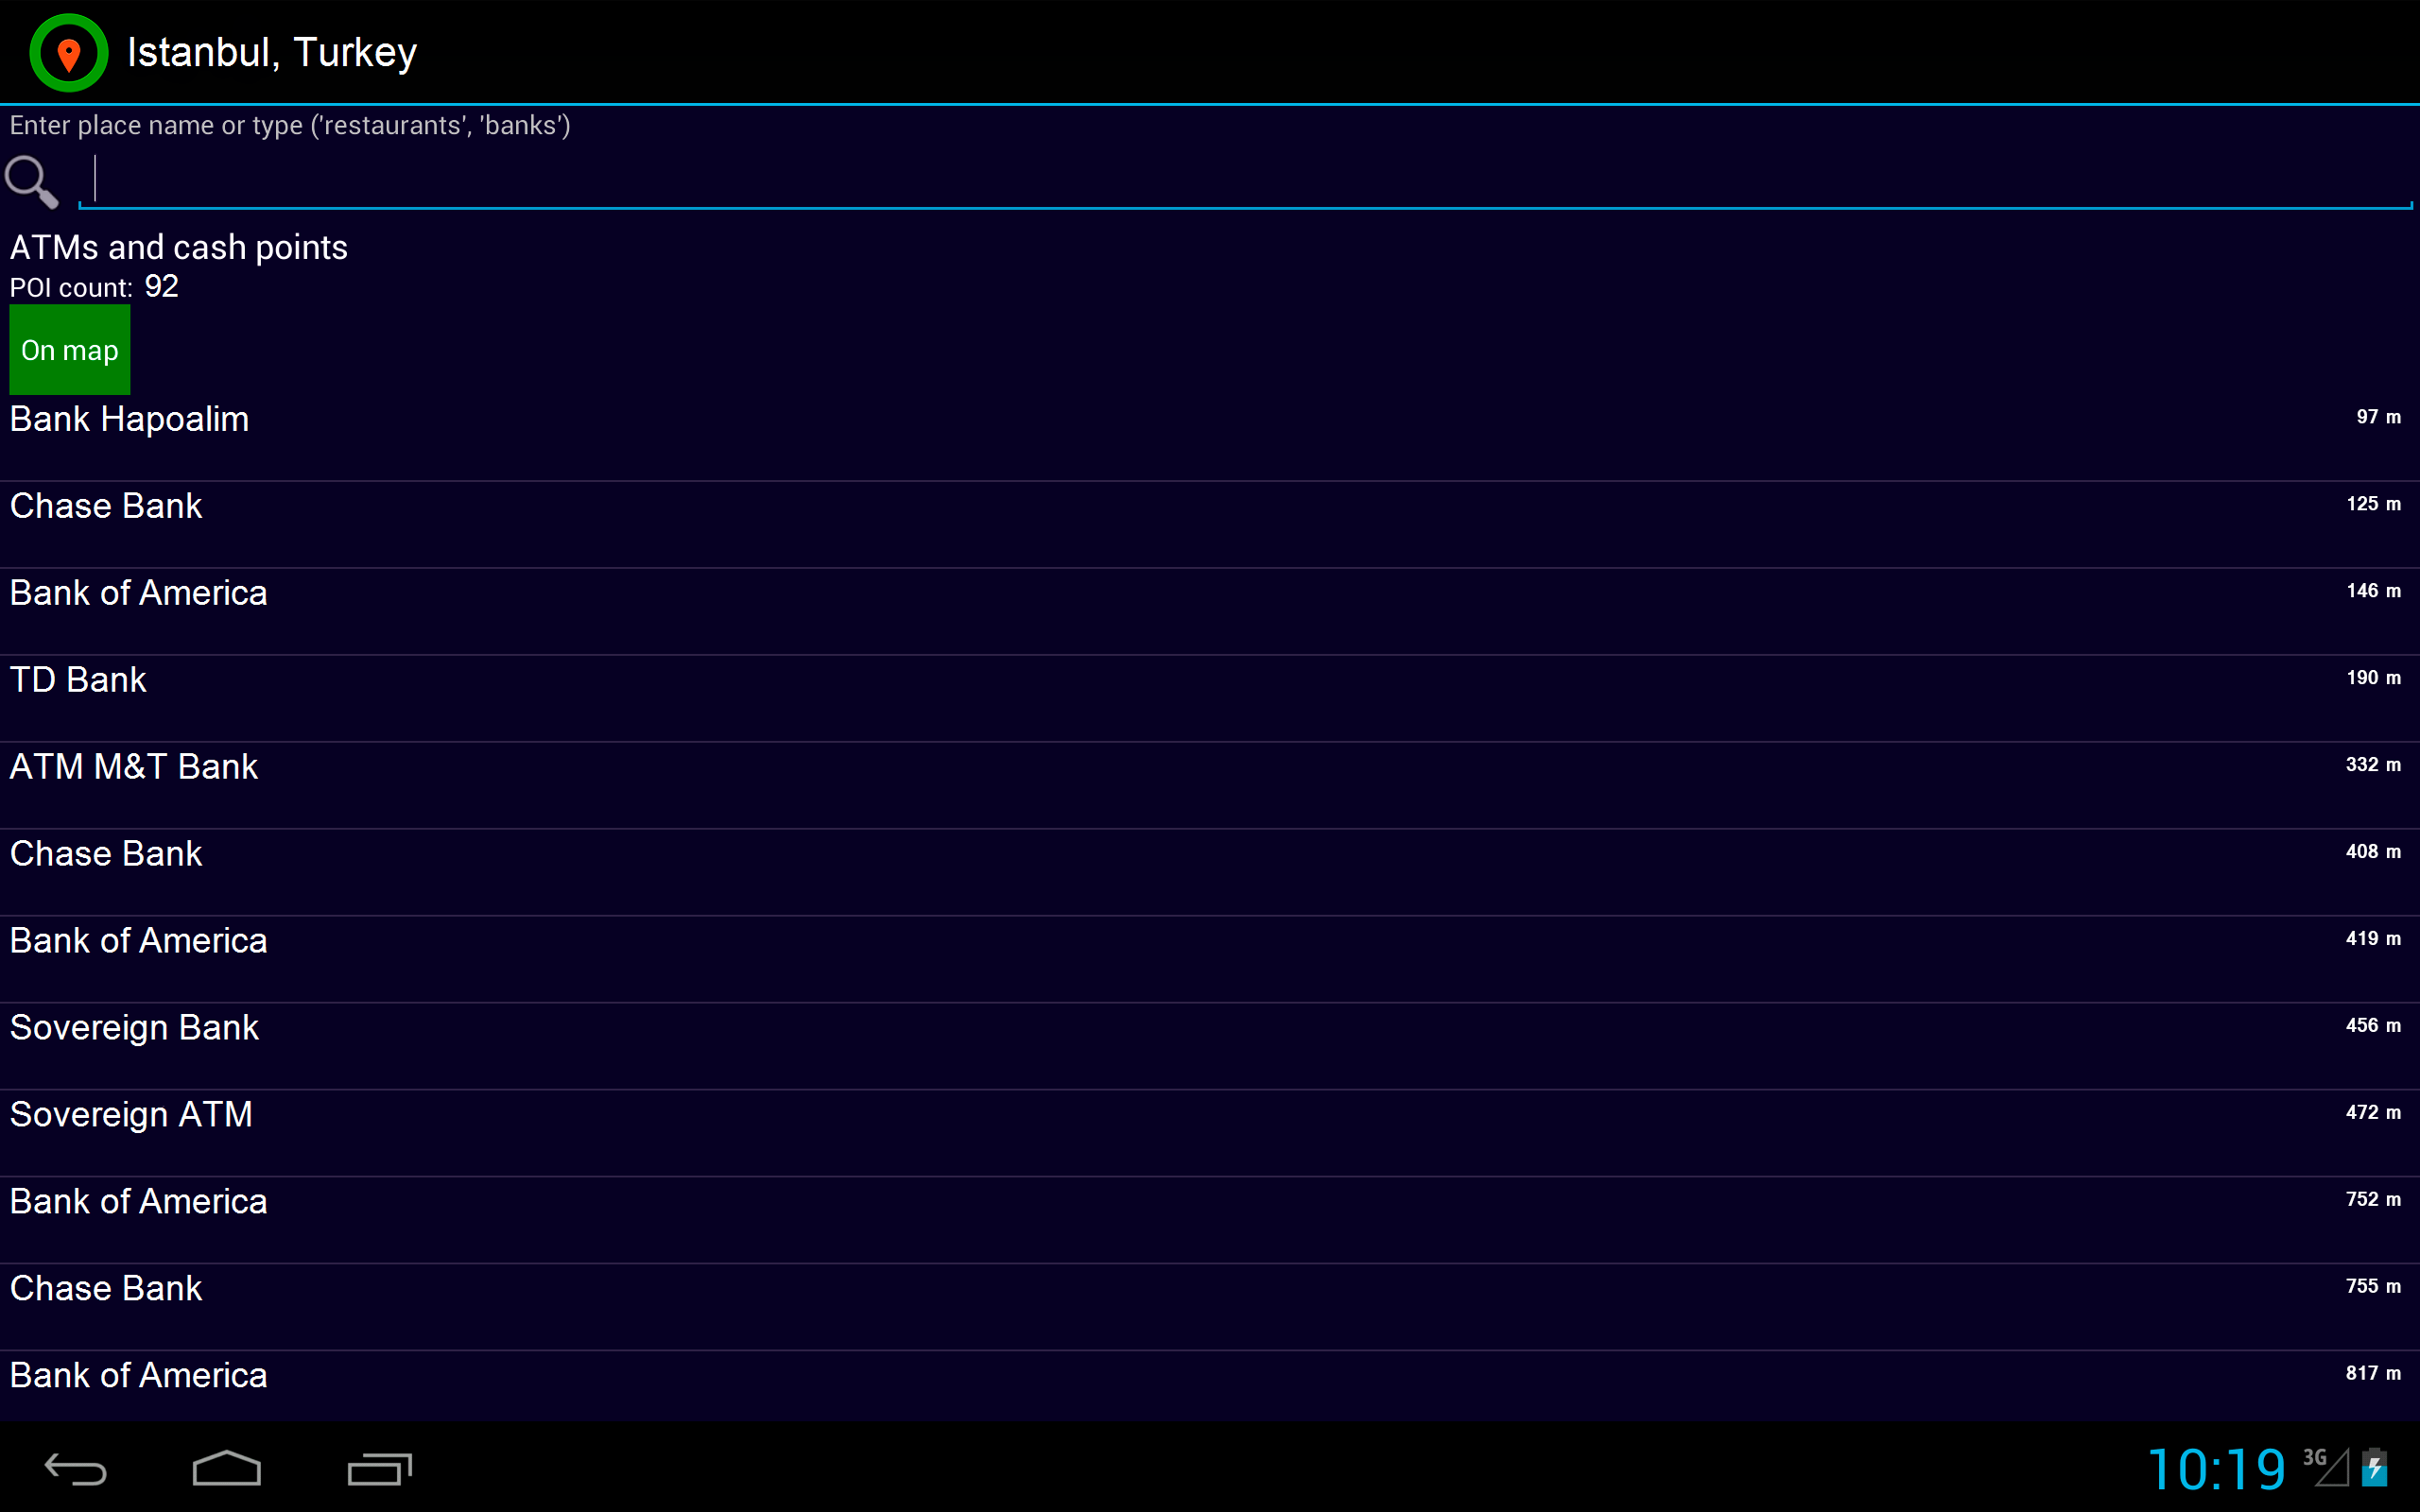Open the Istanbul, Turkey title
Viewport: 2420px width, 1512px height.
pyautogui.click(x=271, y=53)
